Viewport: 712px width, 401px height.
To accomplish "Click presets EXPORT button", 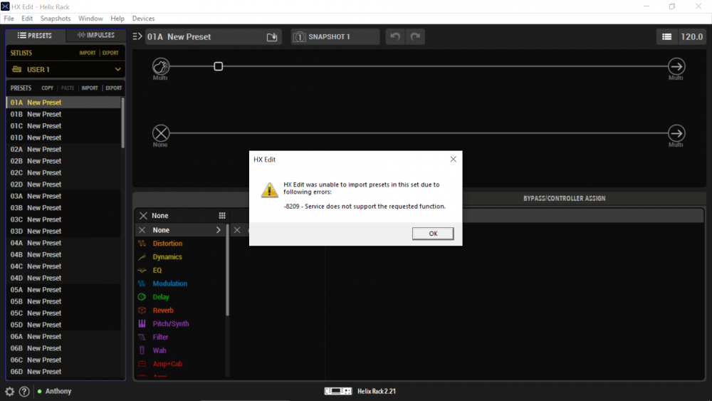I will click(113, 88).
